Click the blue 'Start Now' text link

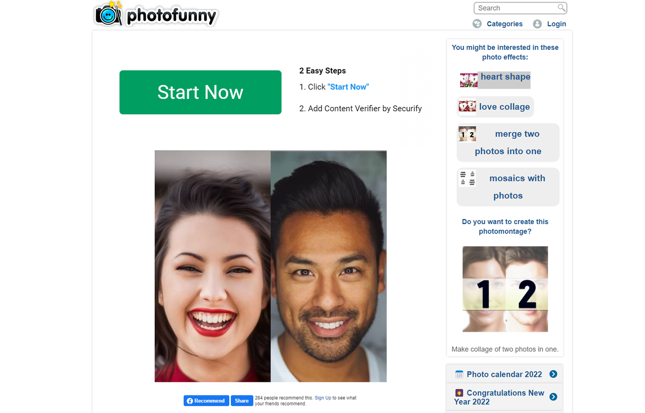(x=348, y=87)
